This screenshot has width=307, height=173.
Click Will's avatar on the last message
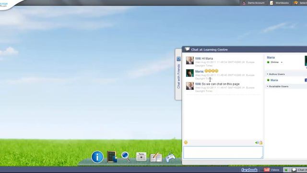tap(190, 86)
